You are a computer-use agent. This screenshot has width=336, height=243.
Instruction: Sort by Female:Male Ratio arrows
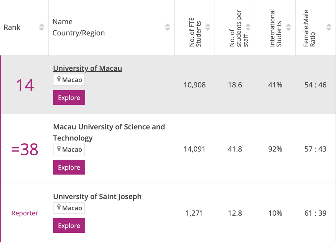pos(329,27)
